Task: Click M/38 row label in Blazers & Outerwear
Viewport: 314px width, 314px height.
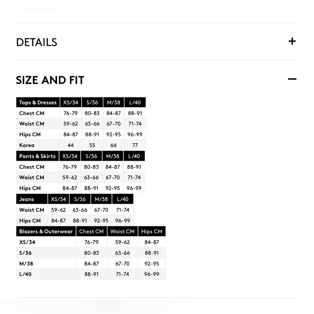Action: click(26, 264)
